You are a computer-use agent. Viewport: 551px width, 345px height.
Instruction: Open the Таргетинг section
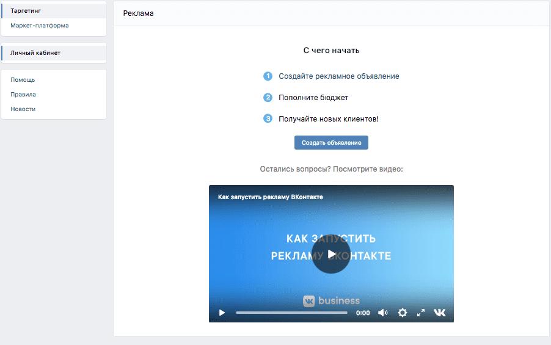pyautogui.click(x=26, y=11)
